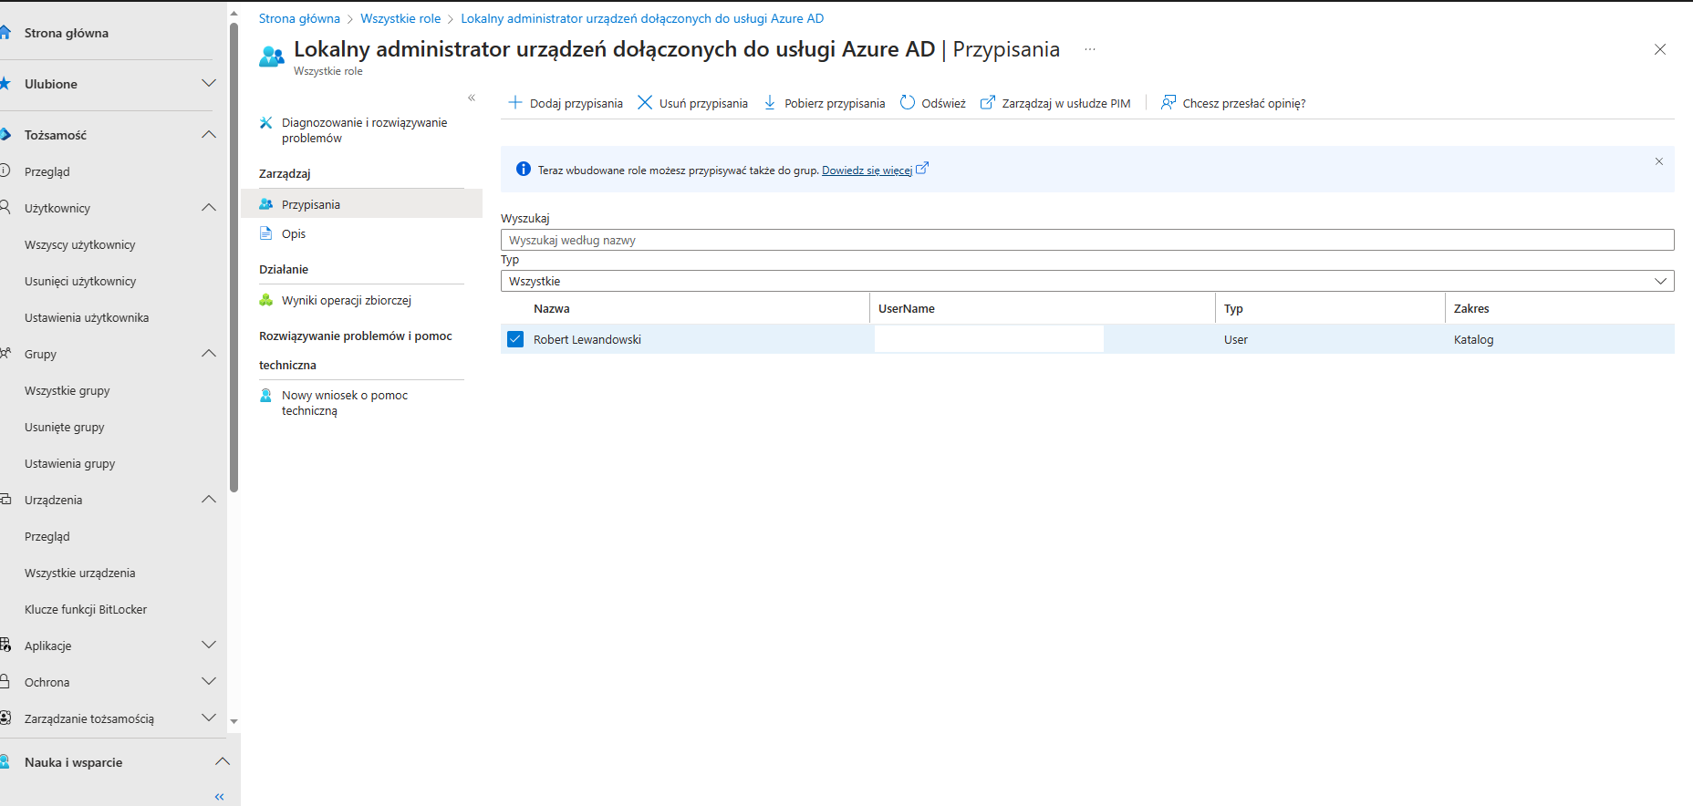Go to Wszystkie role breadcrumb
This screenshot has width=1693, height=806.
(400, 18)
